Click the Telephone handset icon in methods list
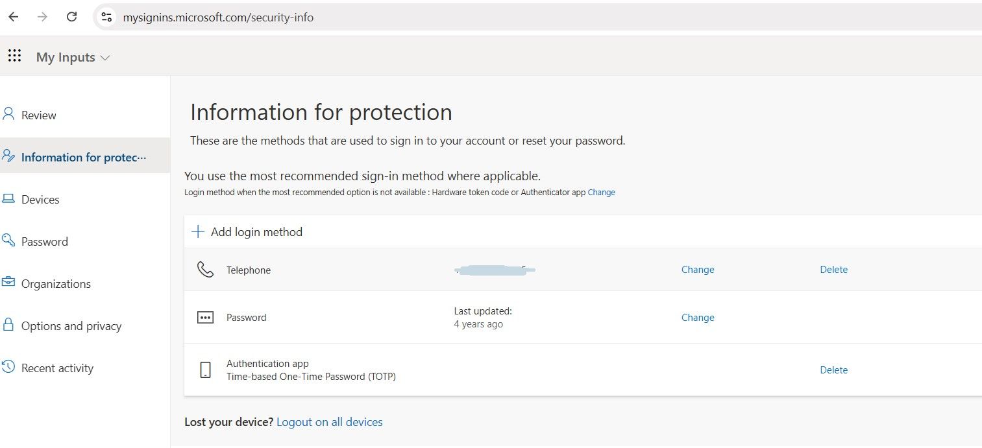 [205, 270]
